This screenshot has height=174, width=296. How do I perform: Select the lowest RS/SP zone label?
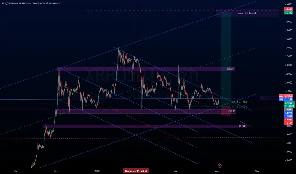tap(242, 127)
